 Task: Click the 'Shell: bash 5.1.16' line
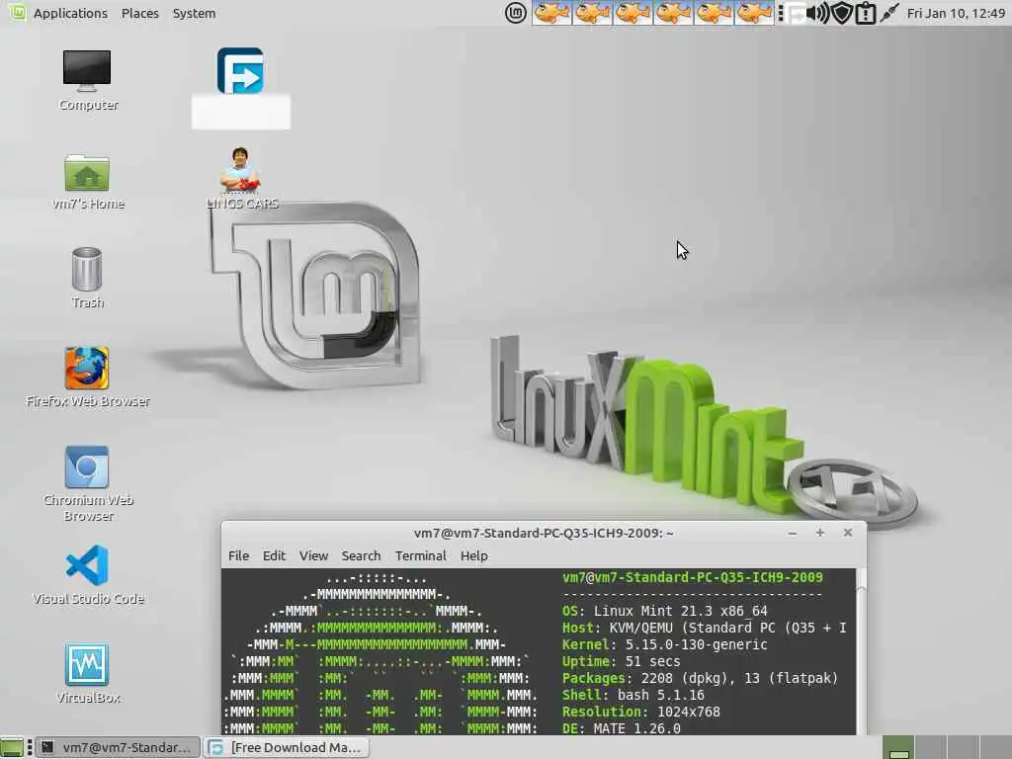[x=632, y=695]
